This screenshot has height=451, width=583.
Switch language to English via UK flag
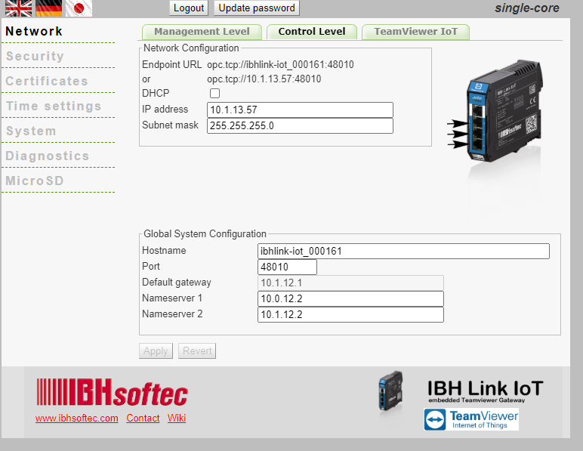click(18, 8)
